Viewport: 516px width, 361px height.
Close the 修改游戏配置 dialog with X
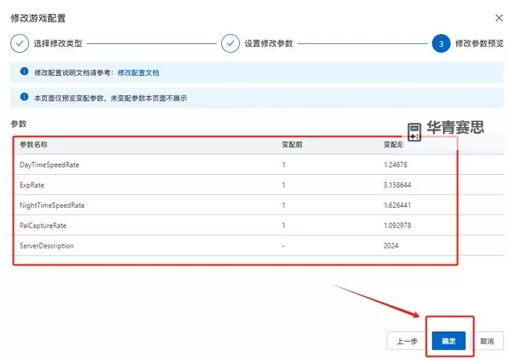point(499,17)
